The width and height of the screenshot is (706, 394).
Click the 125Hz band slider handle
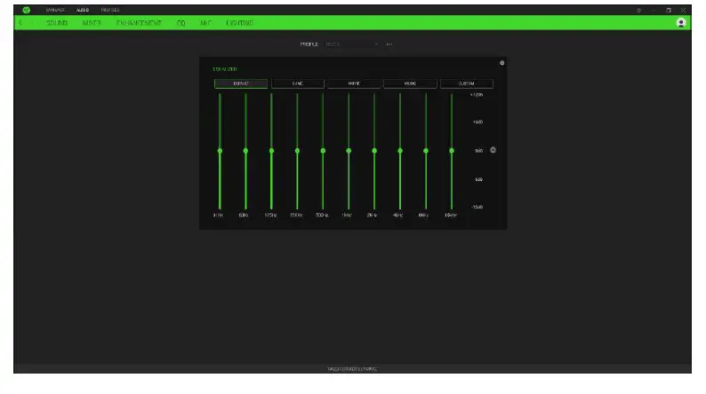[x=271, y=151]
